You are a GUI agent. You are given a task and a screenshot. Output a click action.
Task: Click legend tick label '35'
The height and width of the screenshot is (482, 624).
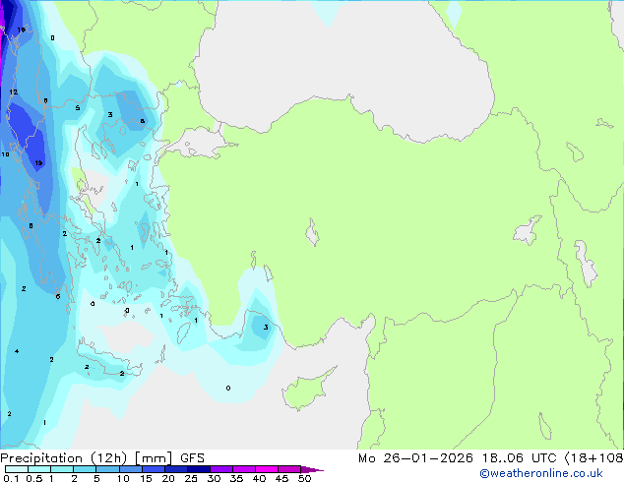point(237,478)
